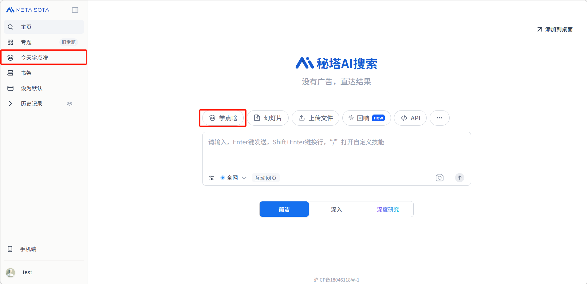Switch to 深入 search mode

pos(336,209)
